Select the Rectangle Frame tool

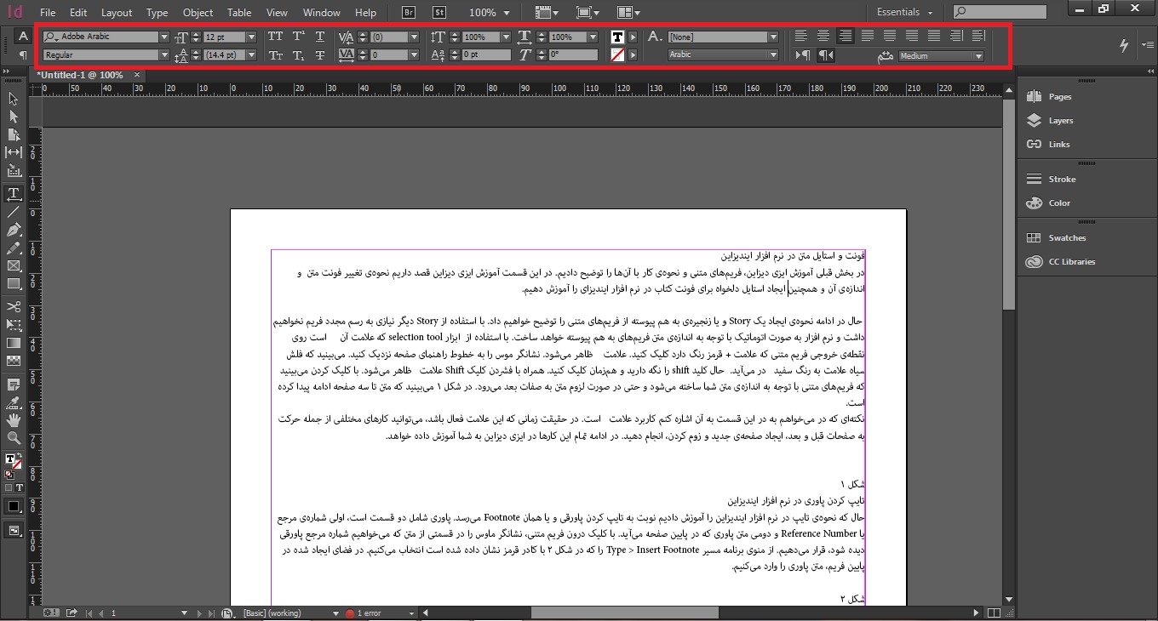14,266
